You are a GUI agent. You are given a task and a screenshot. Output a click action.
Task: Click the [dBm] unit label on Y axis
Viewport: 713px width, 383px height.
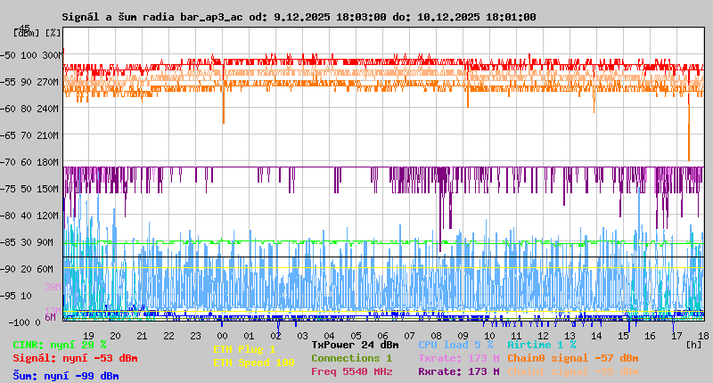(x=24, y=33)
